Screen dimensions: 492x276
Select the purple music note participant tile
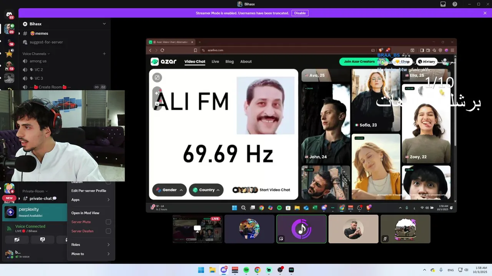[x=301, y=229]
